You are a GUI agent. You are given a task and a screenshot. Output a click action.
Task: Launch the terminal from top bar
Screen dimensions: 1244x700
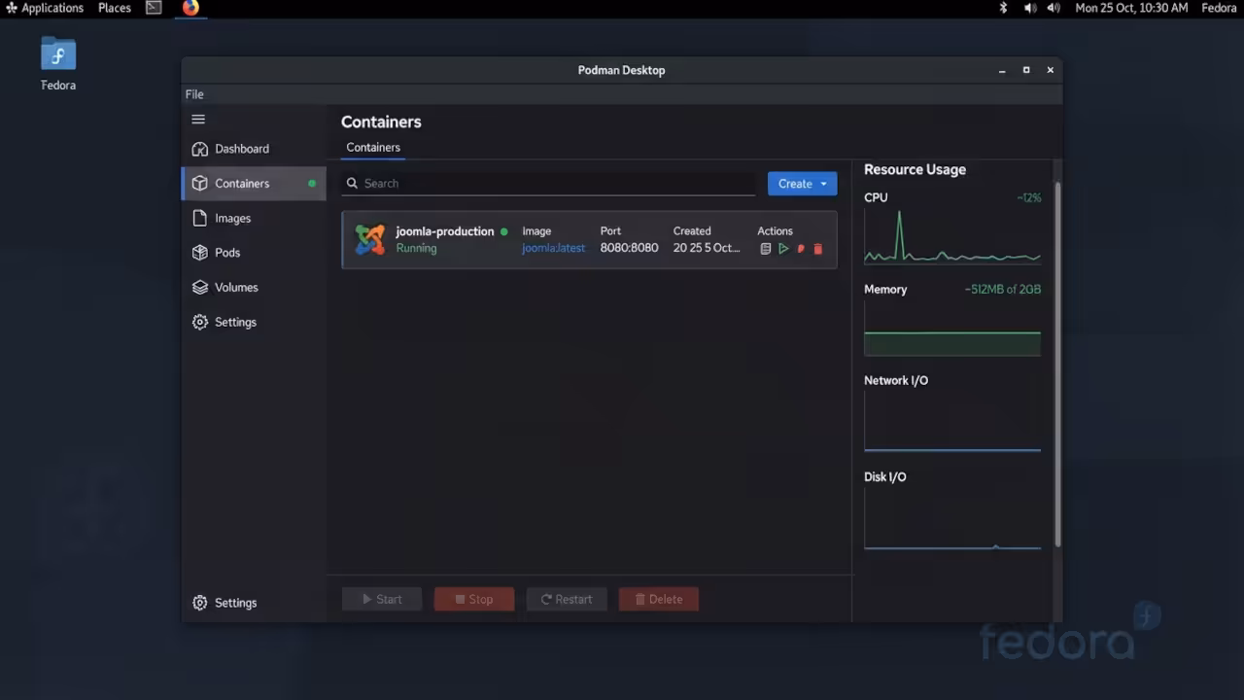tap(154, 8)
